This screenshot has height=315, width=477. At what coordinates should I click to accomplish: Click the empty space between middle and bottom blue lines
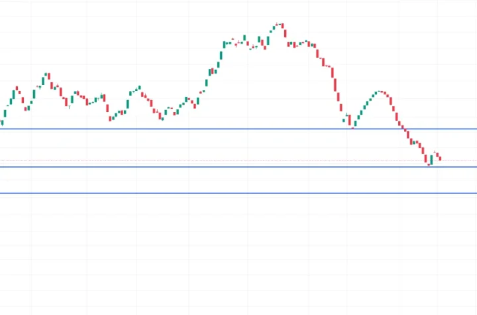point(199,180)
